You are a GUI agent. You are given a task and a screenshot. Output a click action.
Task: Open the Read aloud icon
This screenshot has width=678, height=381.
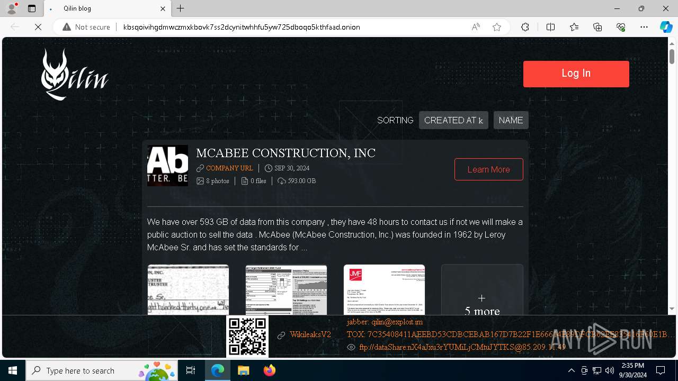tap(476, 27)
